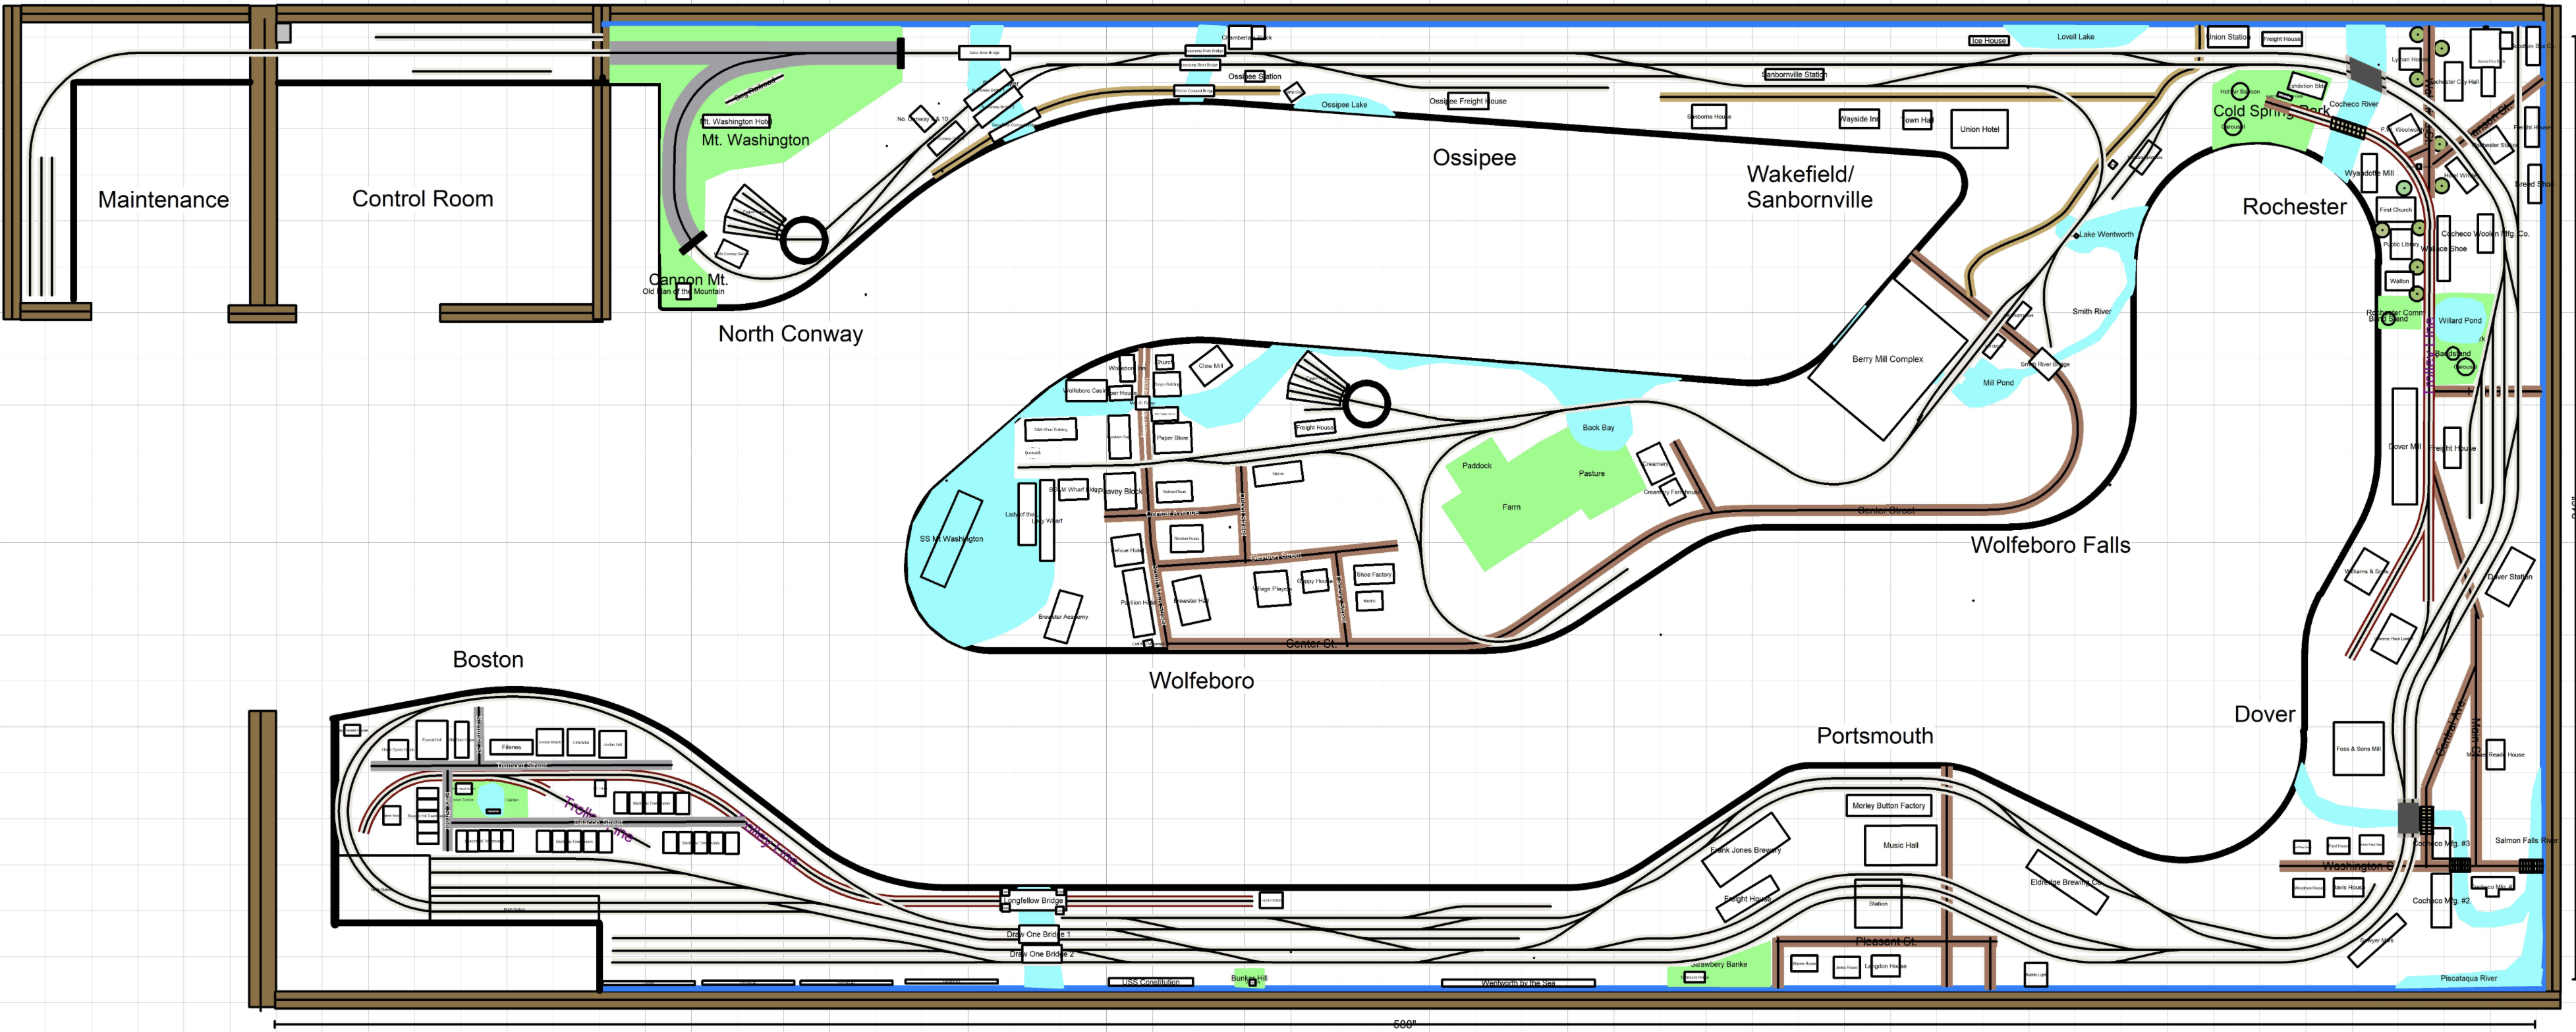
Task: Select the Smith River label
Action: coord(2092,312)
